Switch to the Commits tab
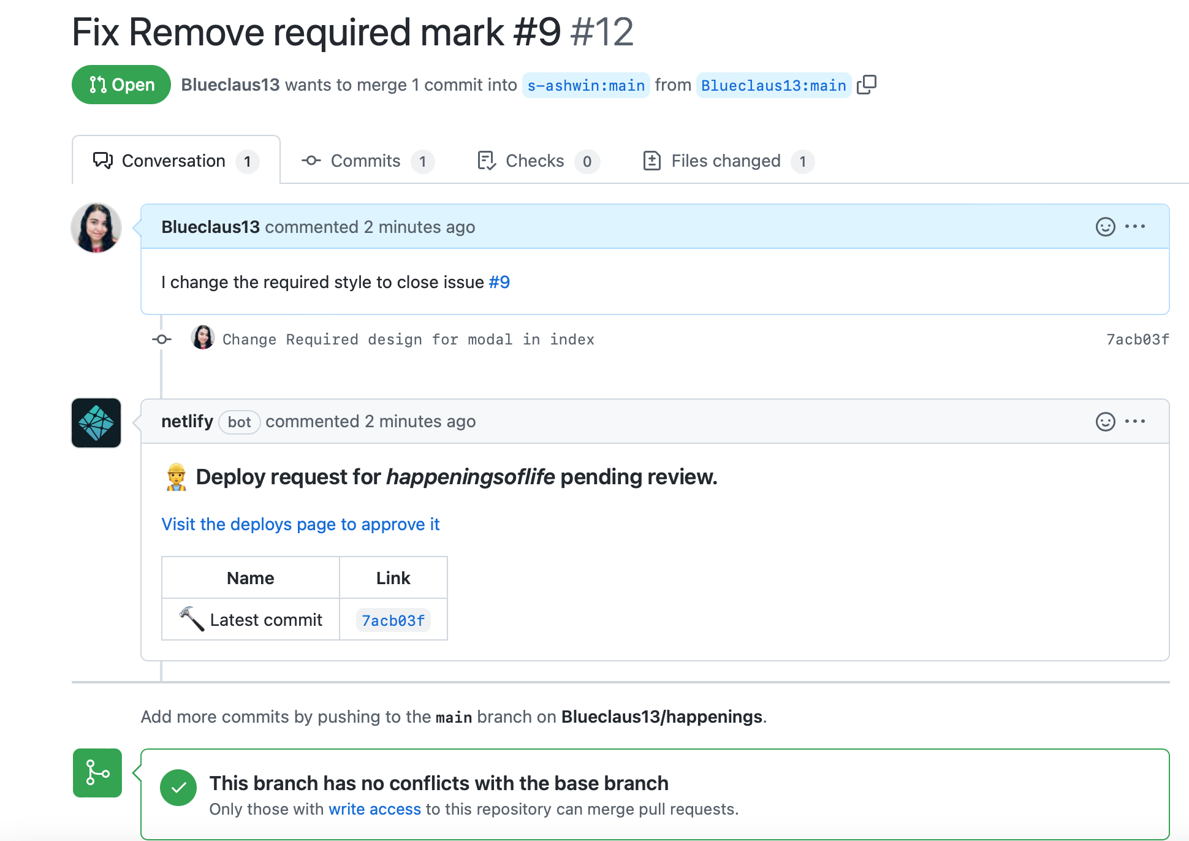Viewport: 1189px width, 841px height. tap(367, 161)
